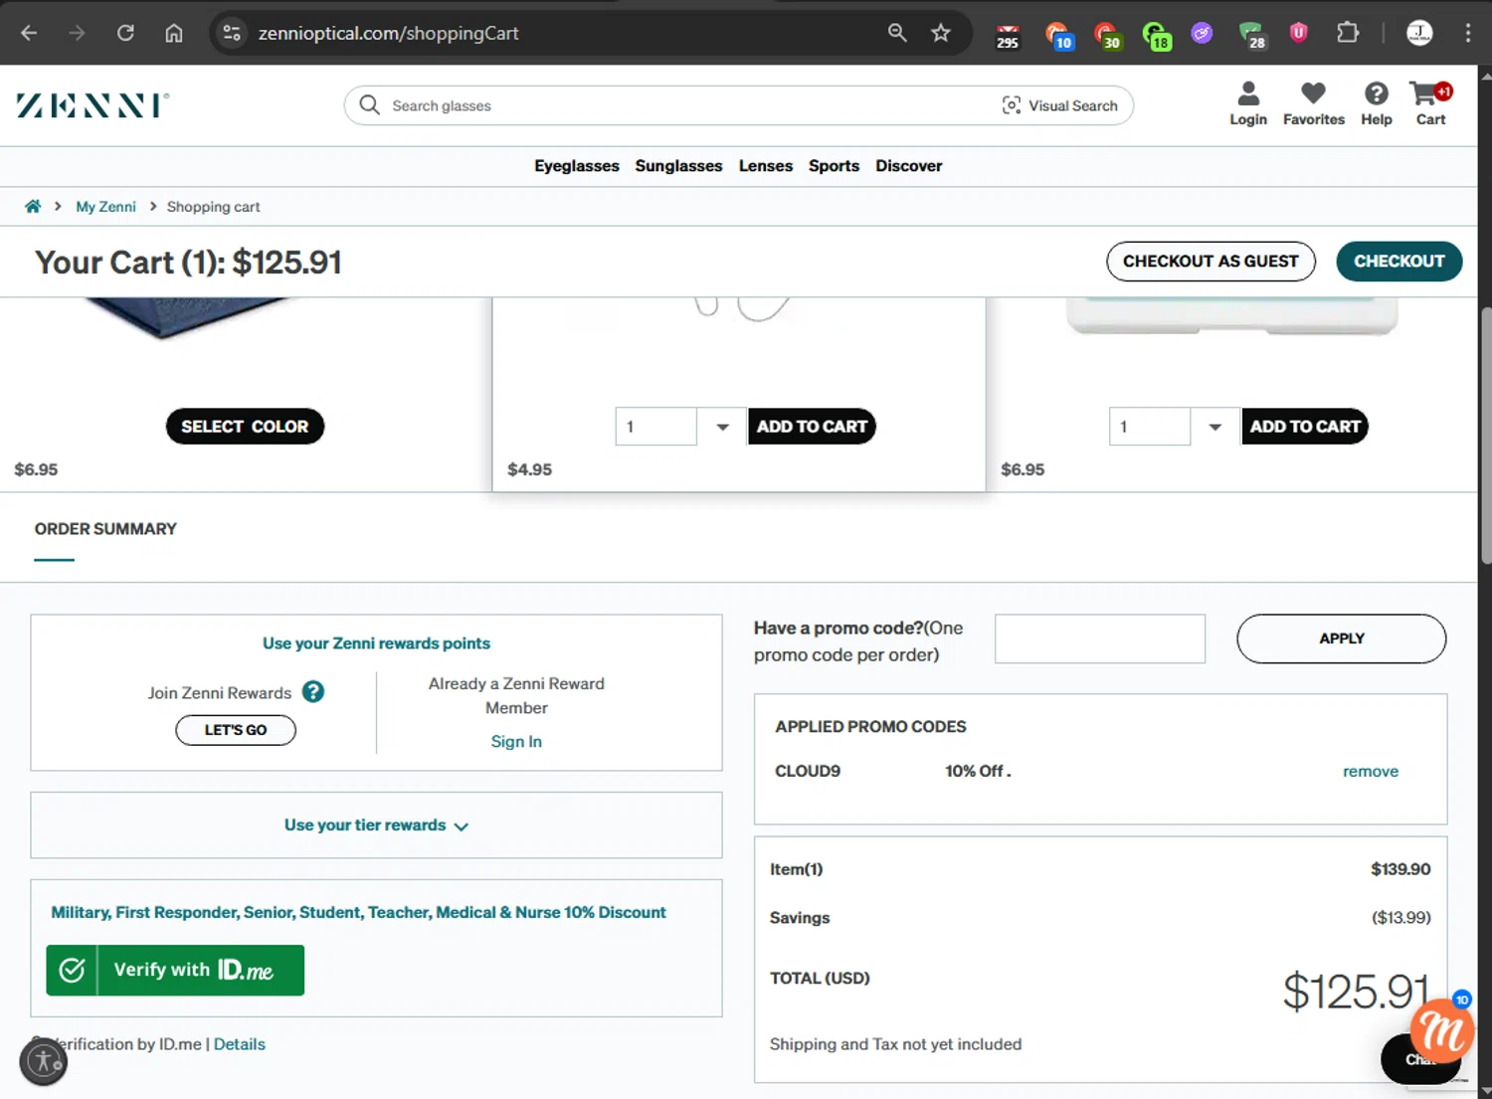The image size is (1492, 1099).
Task: Open Visual Search camera option
Action: tap(1059, 105)
